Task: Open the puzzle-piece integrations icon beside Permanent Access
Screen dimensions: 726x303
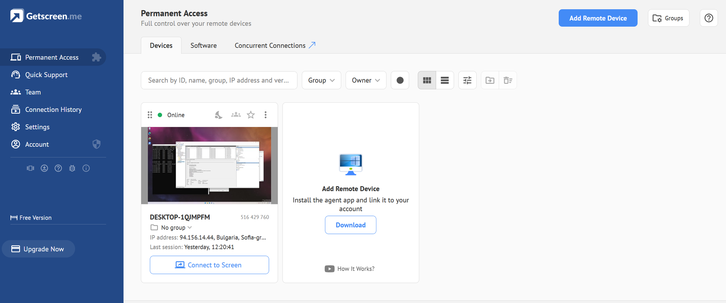Action: [96, 57]
